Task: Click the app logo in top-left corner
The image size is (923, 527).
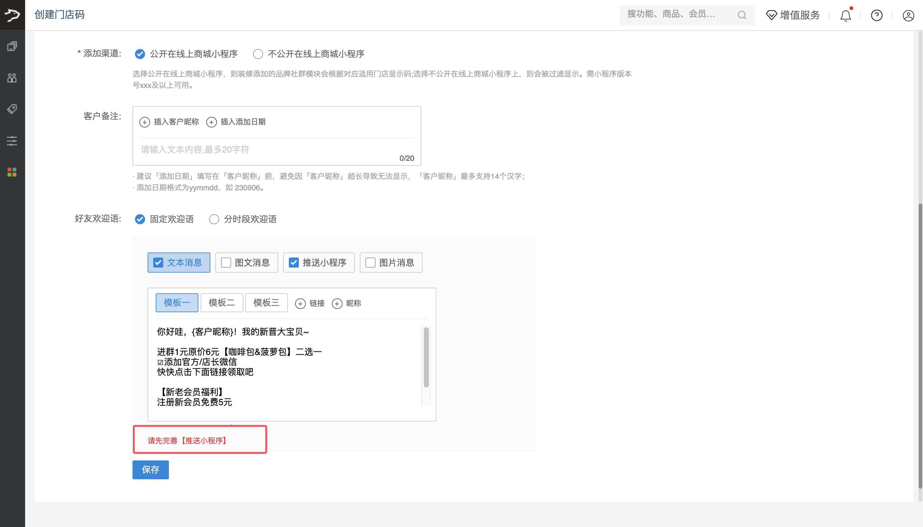Action: tap(12, 15)
